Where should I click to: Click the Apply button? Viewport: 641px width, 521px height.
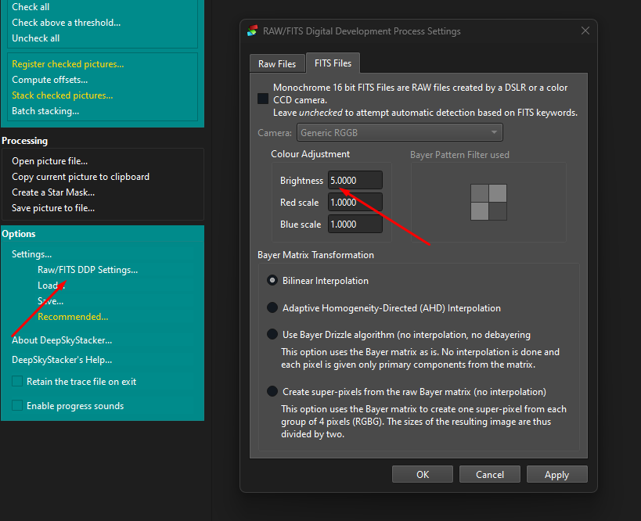pyautogui.click(x=556, y=474)
